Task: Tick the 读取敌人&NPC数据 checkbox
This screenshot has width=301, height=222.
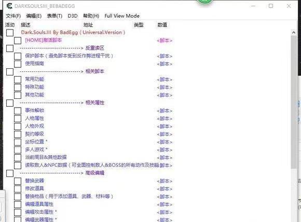Action: click(18, 166)
